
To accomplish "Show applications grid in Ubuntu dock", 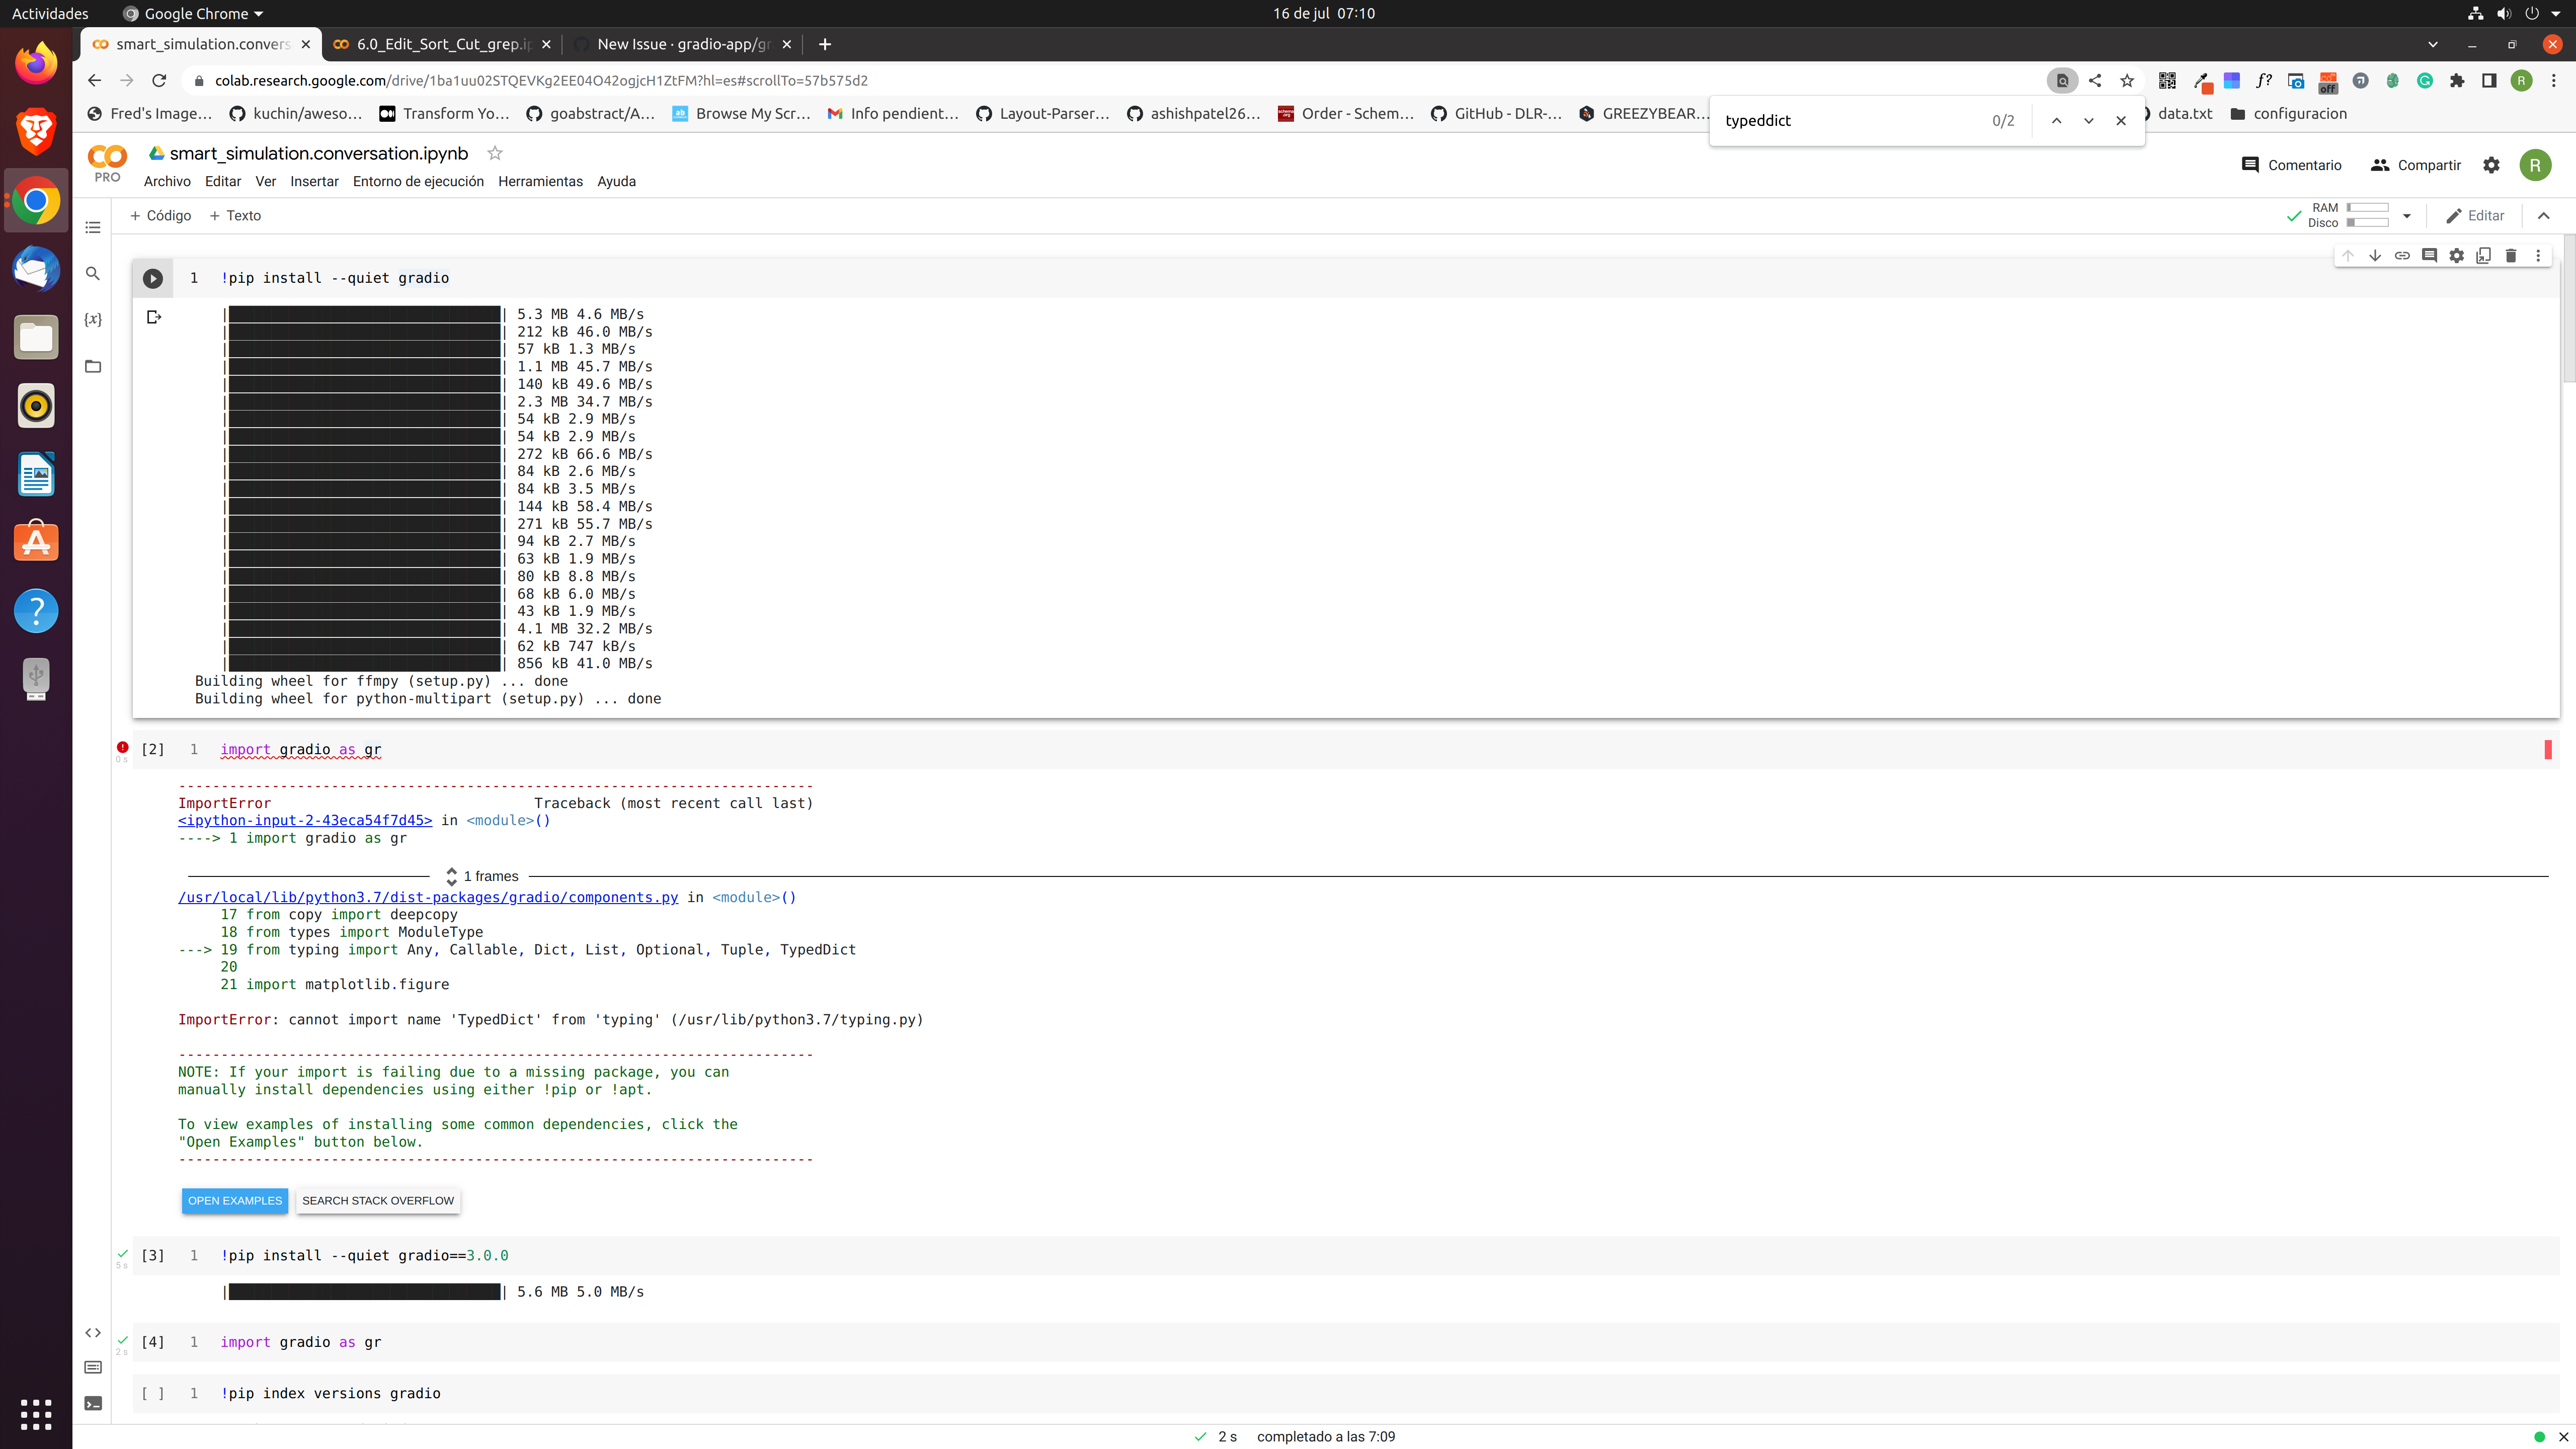I will pos(36,1414).
